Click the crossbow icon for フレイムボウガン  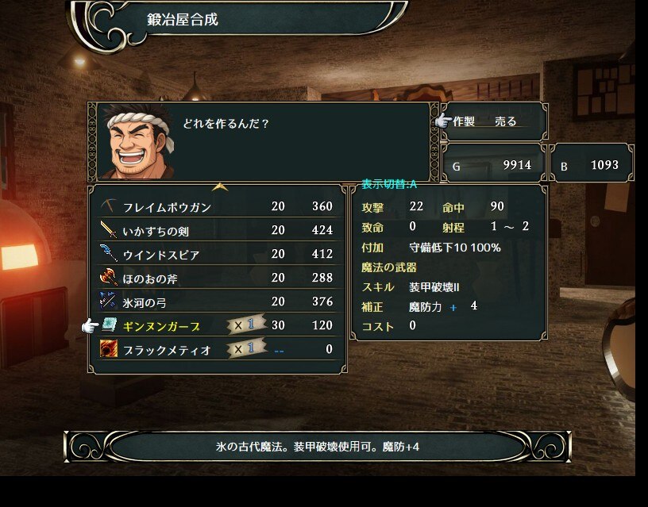tap(108, 205)
